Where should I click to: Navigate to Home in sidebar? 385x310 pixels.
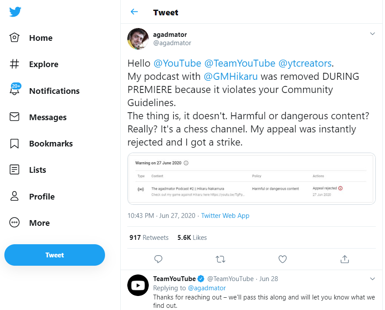coord(31,38)
